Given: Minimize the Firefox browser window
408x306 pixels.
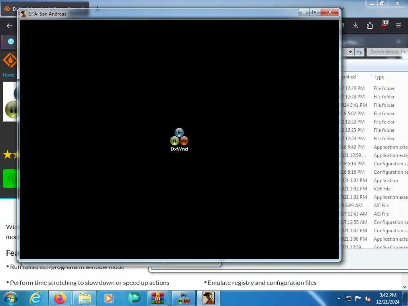Looking at the screenshot, I should click(372, 4).
